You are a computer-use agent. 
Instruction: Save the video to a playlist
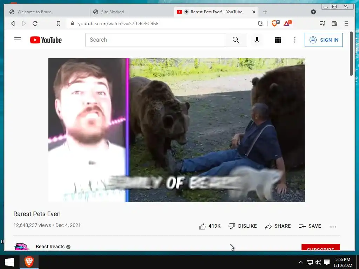(x=310, y=226)
